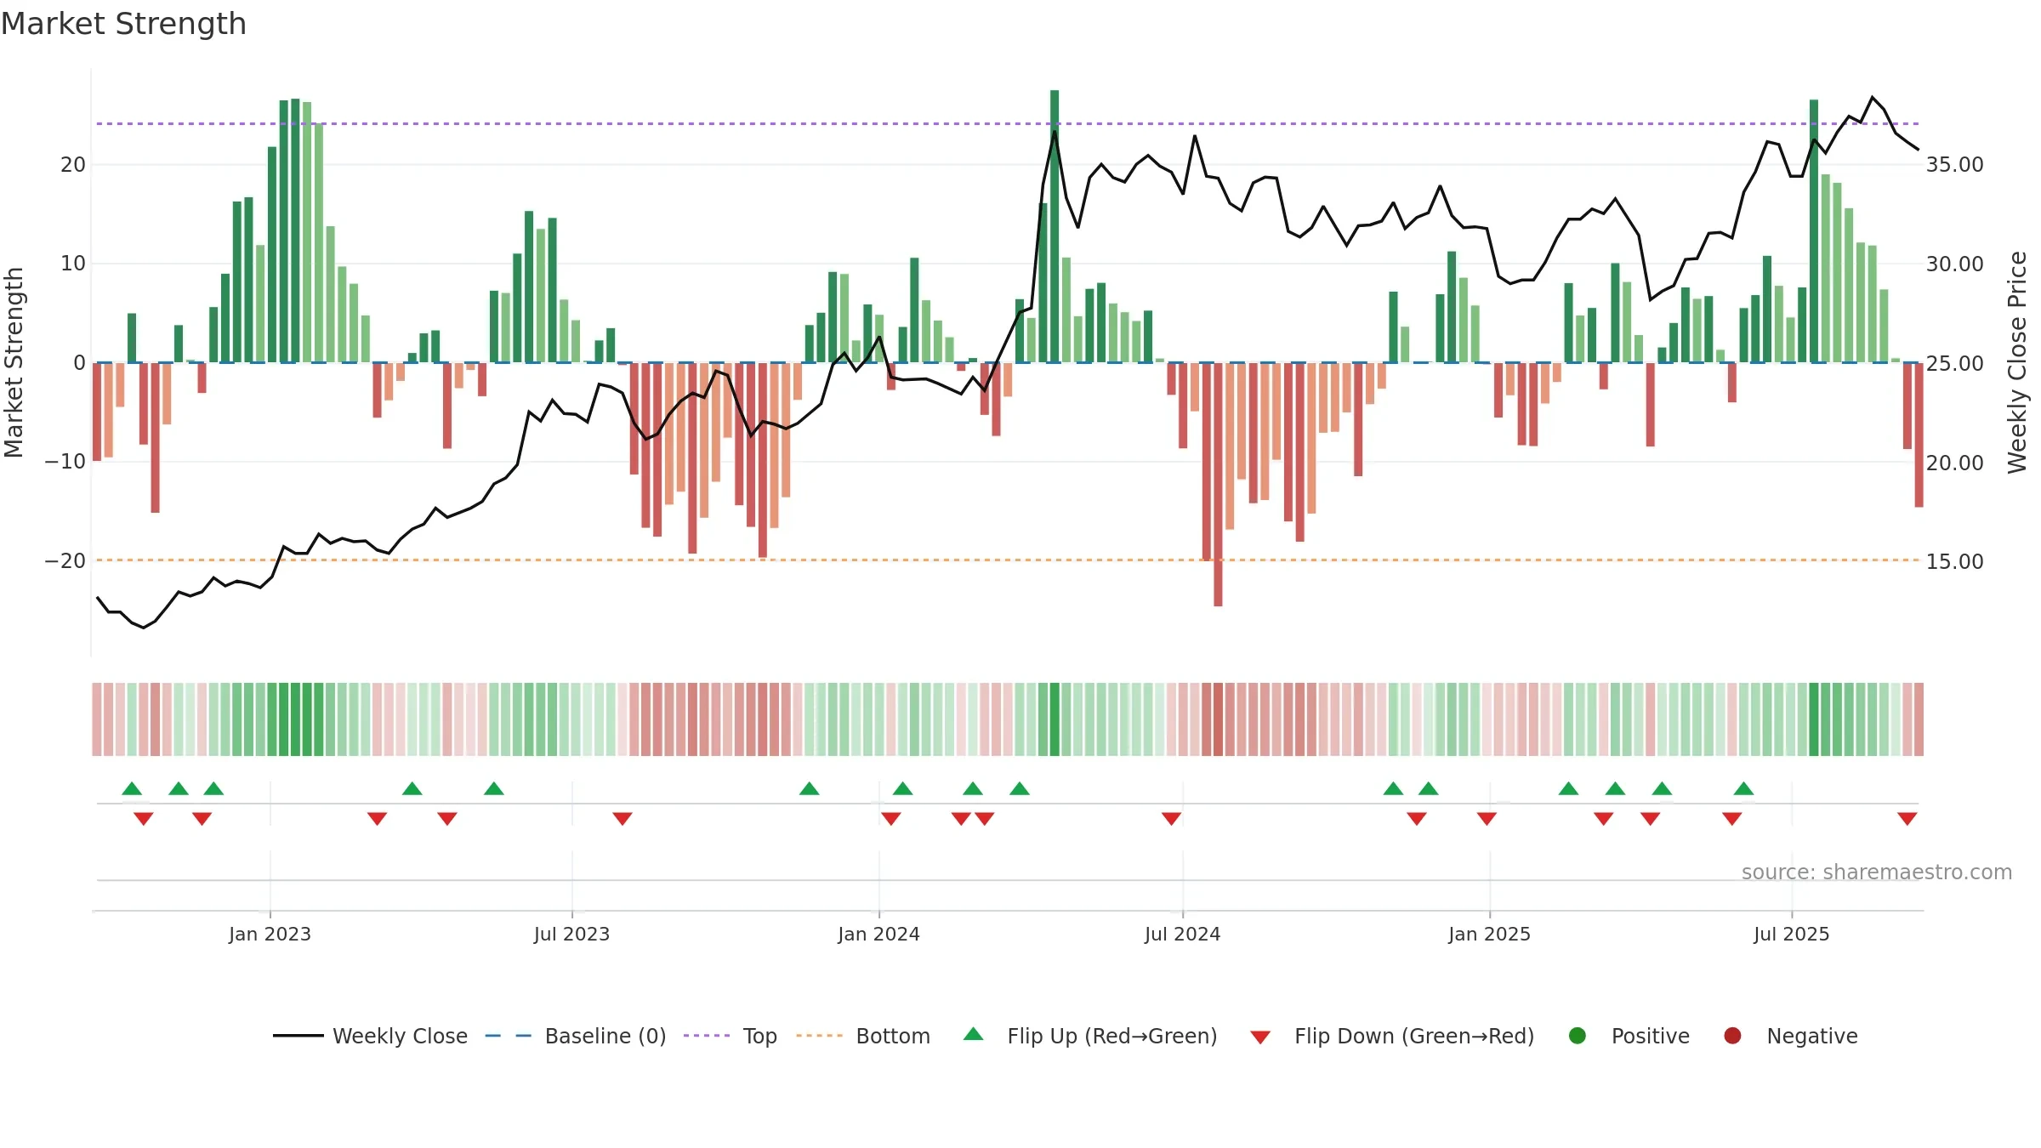Click the Market Strength chart title
The width and height of the screenshot is (2041, 1148).
pyautogui.click(x=123, y=24)
